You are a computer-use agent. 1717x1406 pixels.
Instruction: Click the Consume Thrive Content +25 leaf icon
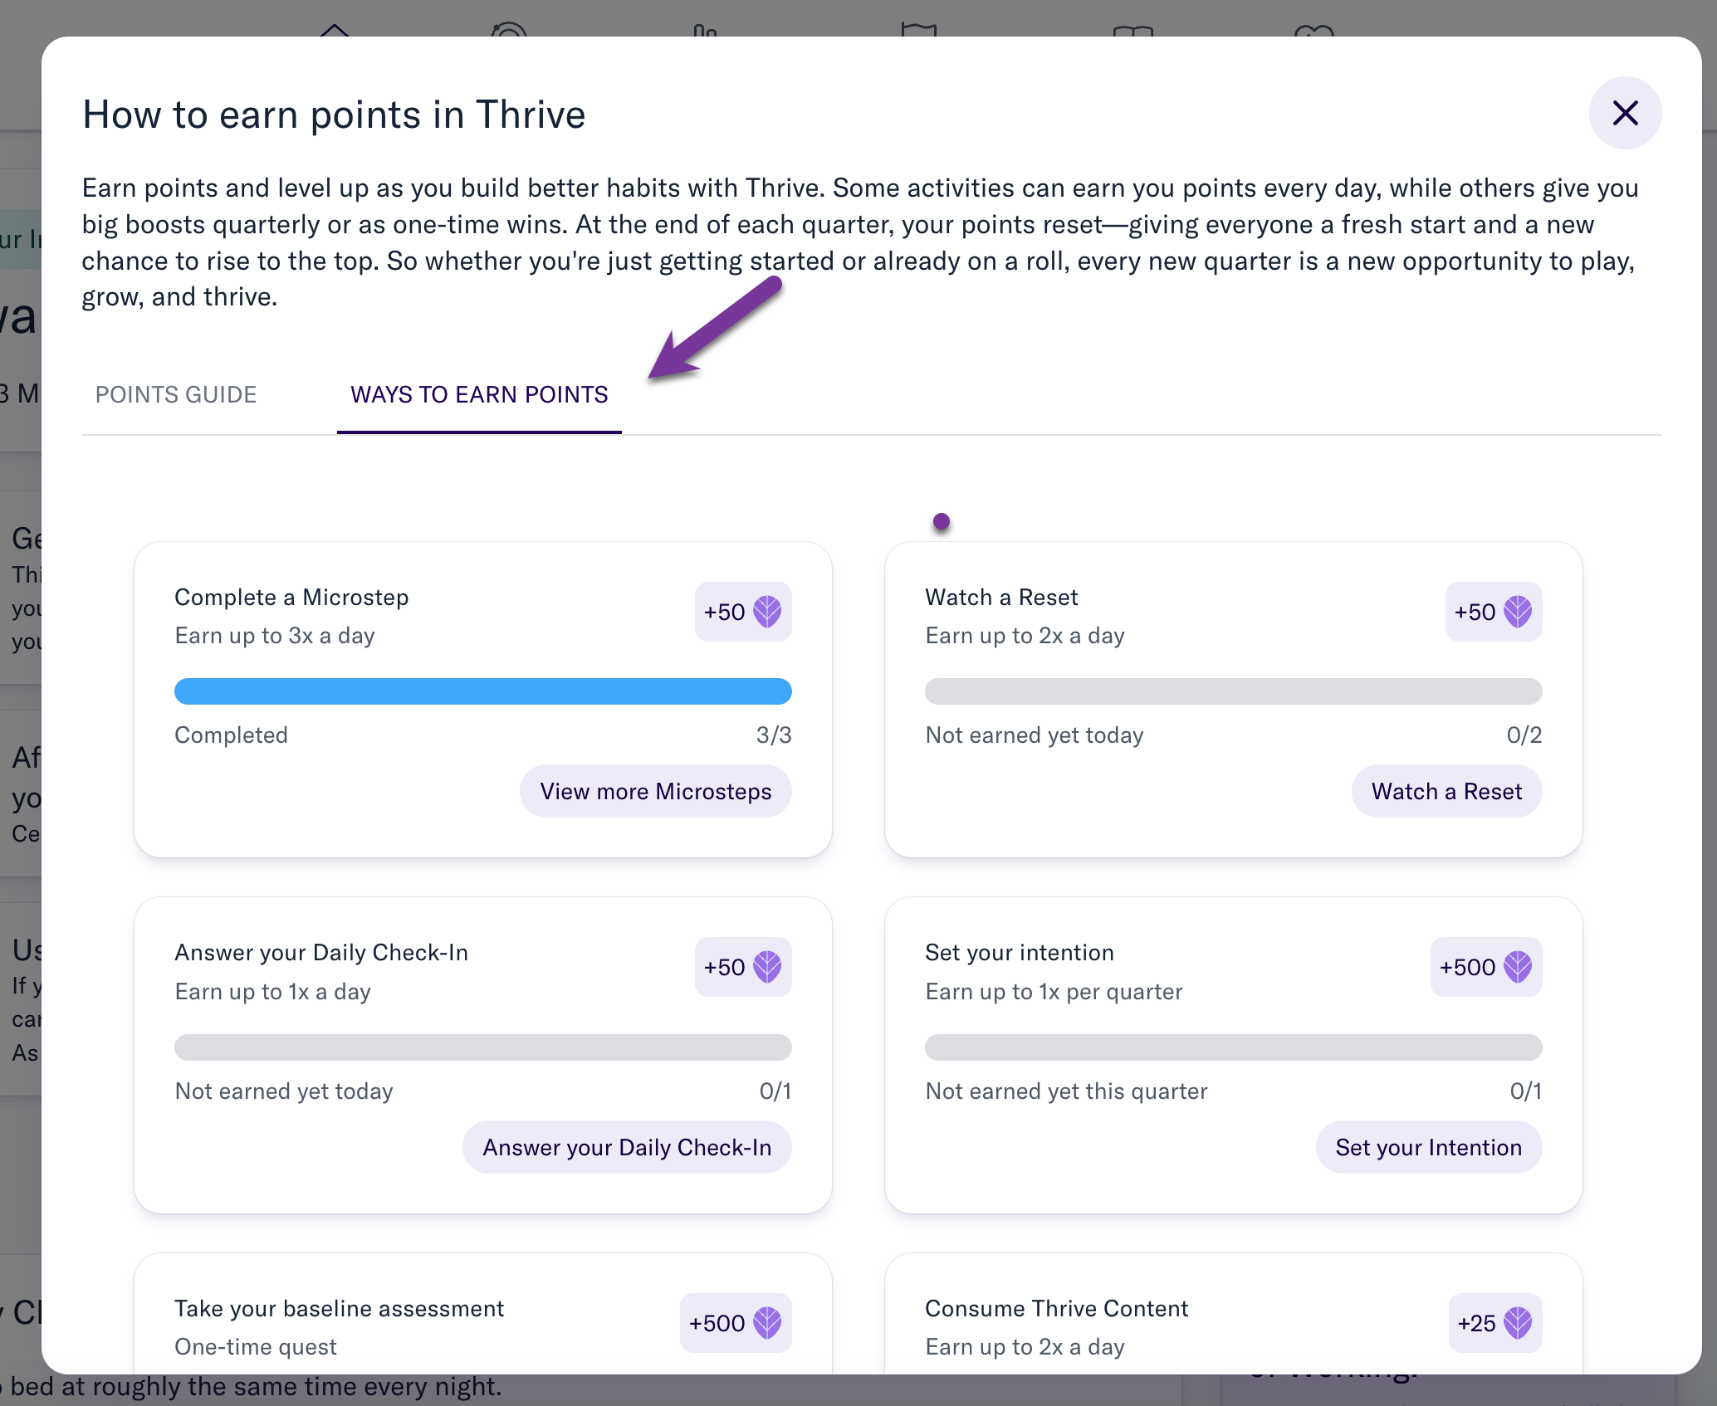coord(1518,1323)
